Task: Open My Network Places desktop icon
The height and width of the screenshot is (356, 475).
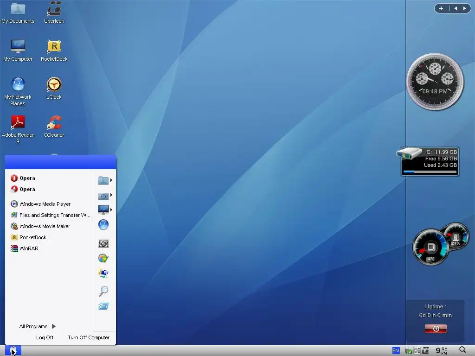Action: (x=18, y=91)
